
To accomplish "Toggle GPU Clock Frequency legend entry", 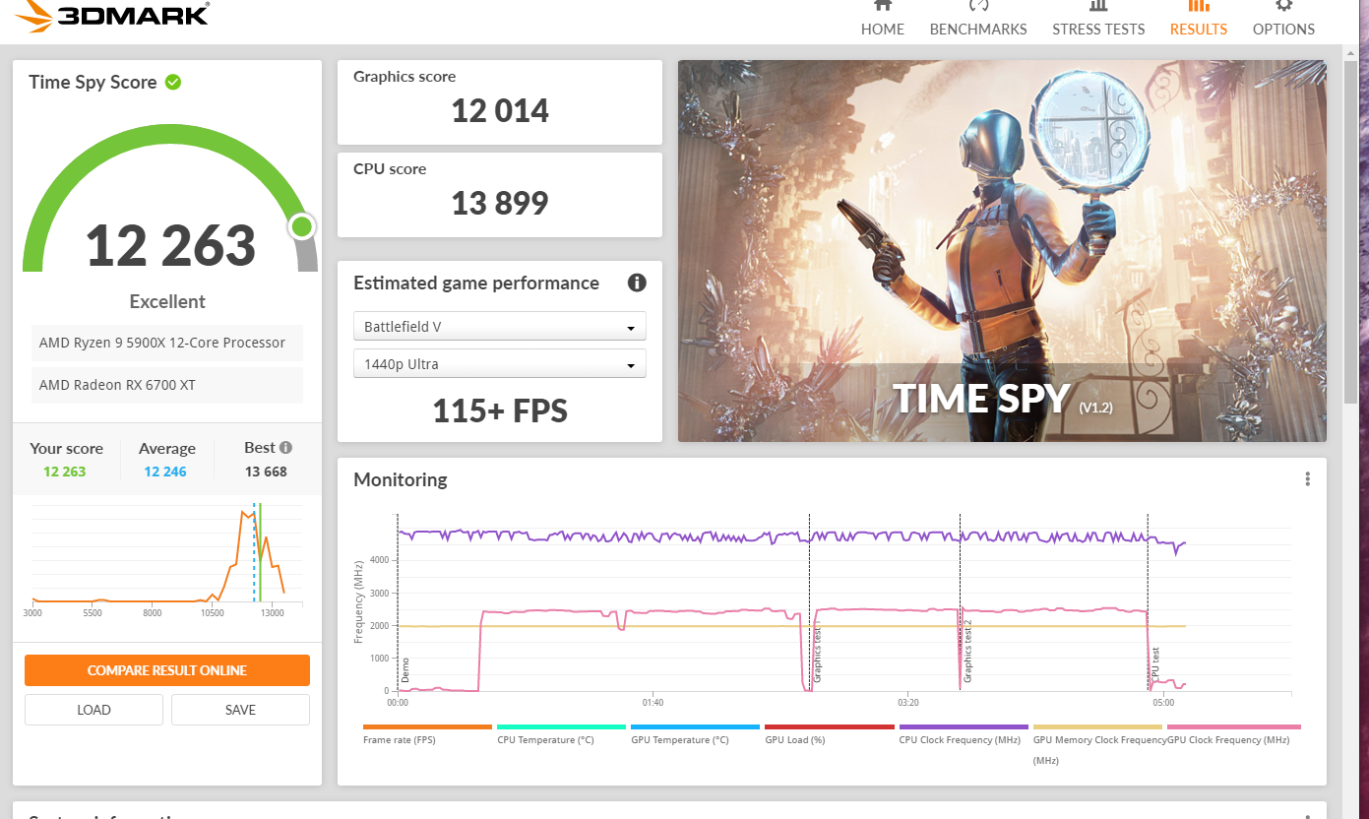I will pyautogui.click(x=1234, y=733).
